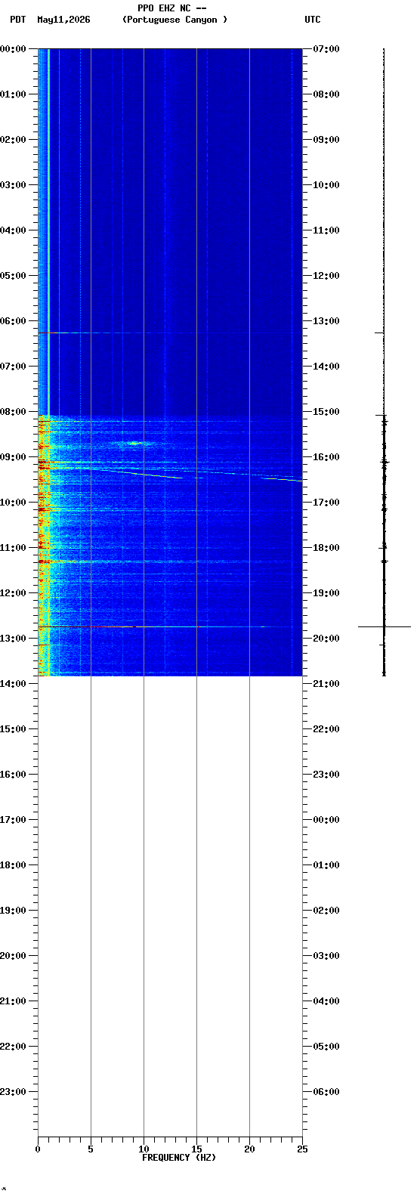
Task: Click the '23:00' PDT time label
Action: [13, 1091]
